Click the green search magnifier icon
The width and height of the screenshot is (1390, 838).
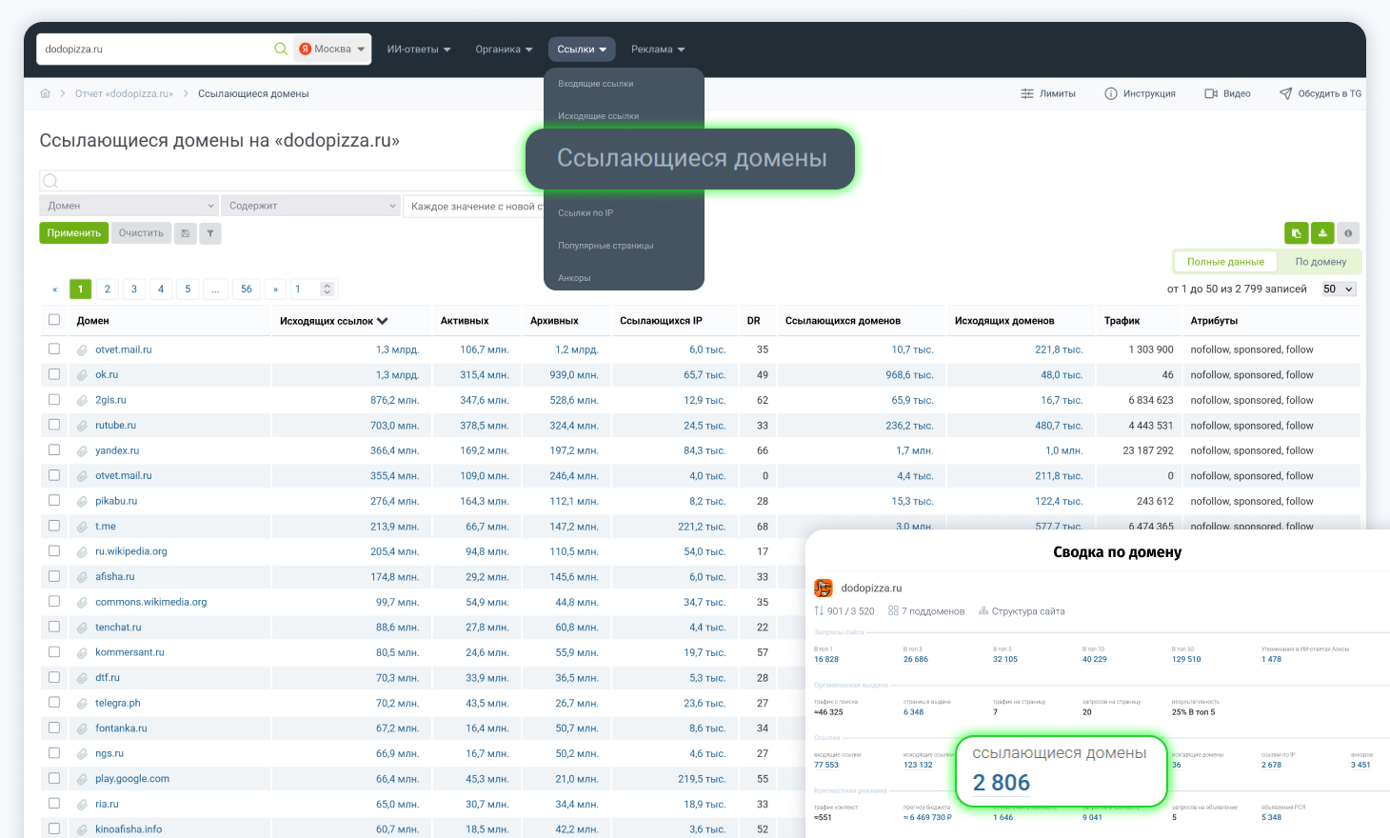coord(281,49)
